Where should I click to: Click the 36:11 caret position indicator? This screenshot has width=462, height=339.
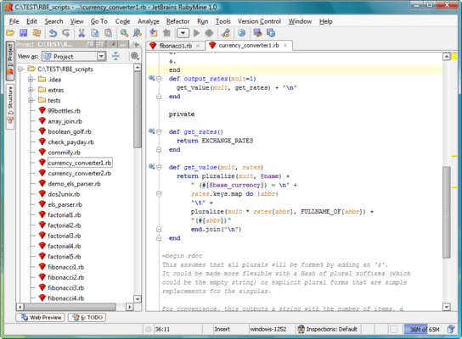162,330
